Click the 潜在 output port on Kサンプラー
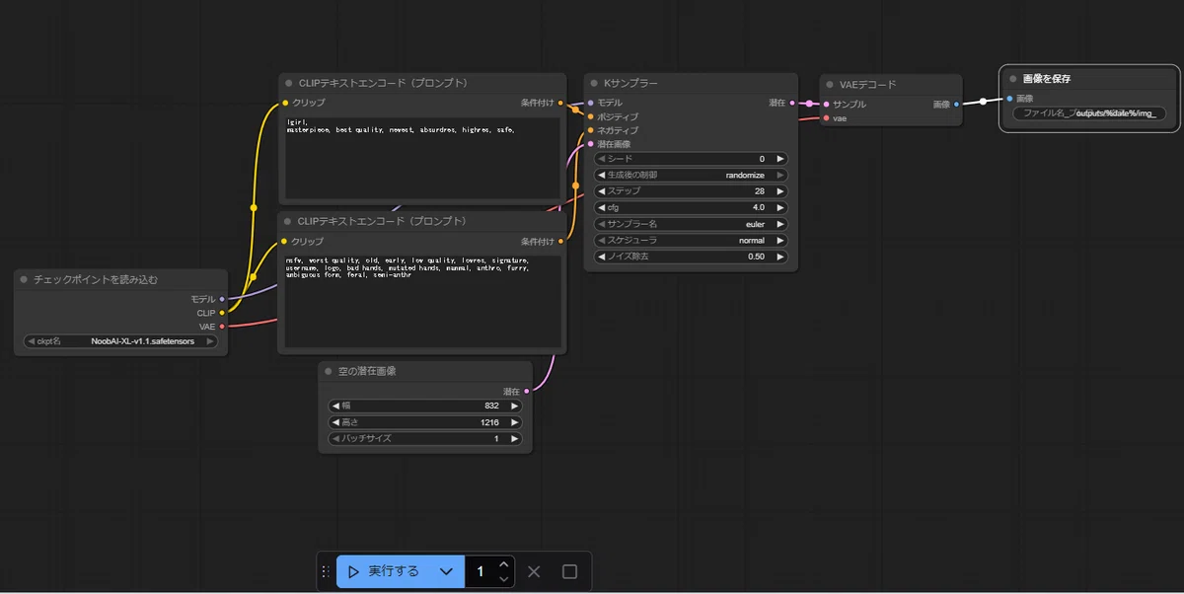This screenshot has width=1184, height=594. click(792, 103)
